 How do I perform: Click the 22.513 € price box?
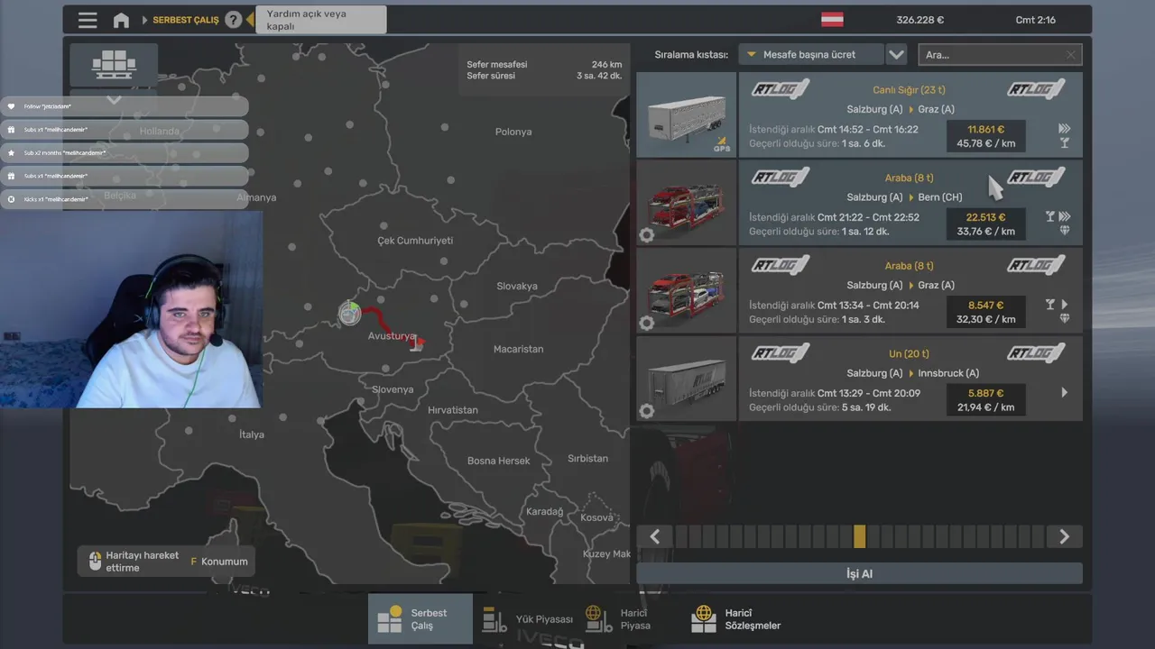click(x=985, y=224)
